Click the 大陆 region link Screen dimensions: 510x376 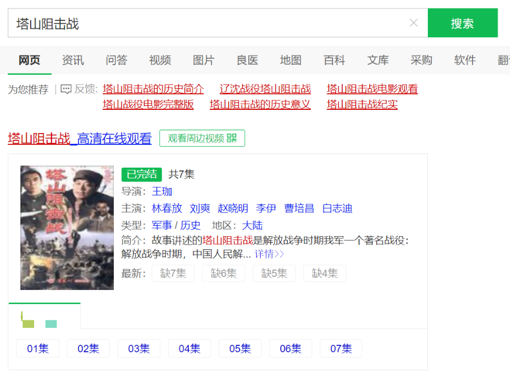(252, 225)
